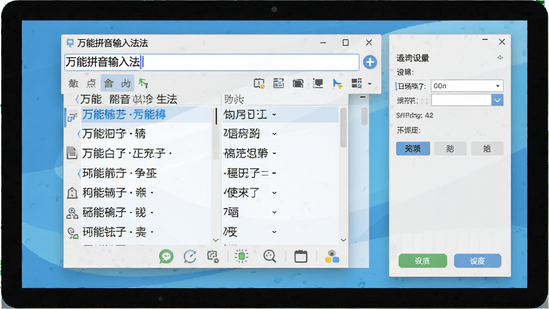Click the outer scrollbar thumb beside the list

click(x=365, y=116)
